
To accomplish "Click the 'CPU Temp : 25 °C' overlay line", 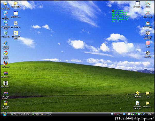I will 119,14.
